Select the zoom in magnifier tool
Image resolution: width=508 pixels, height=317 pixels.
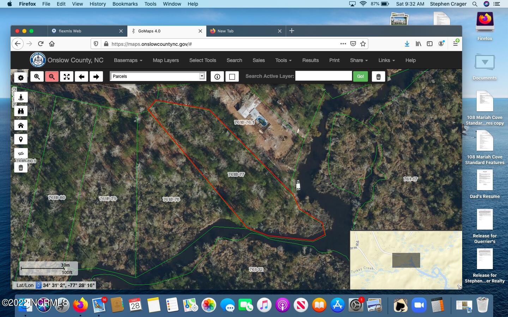tap(37, 76)
